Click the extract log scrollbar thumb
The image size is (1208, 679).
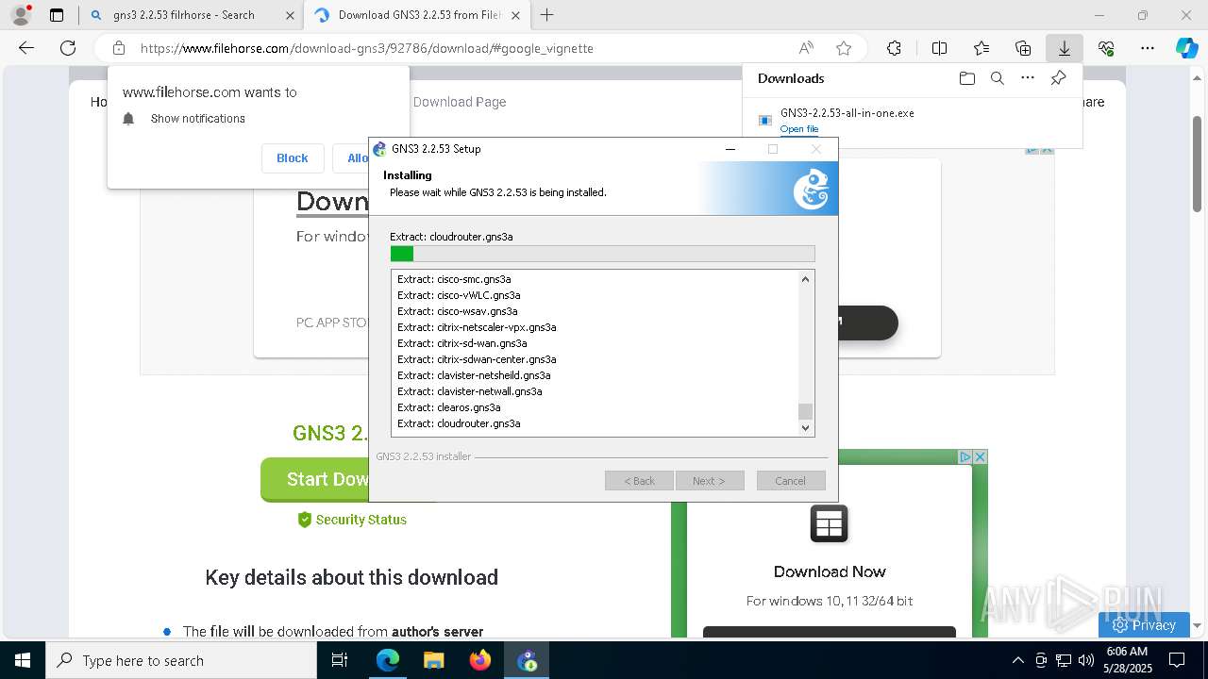(805, 411)
